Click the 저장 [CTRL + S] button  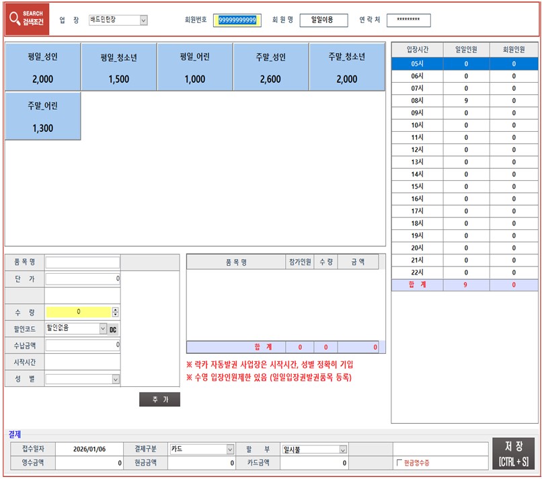(513, 453)
